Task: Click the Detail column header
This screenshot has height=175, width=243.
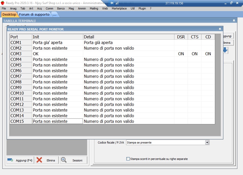Action: point(129,37)
